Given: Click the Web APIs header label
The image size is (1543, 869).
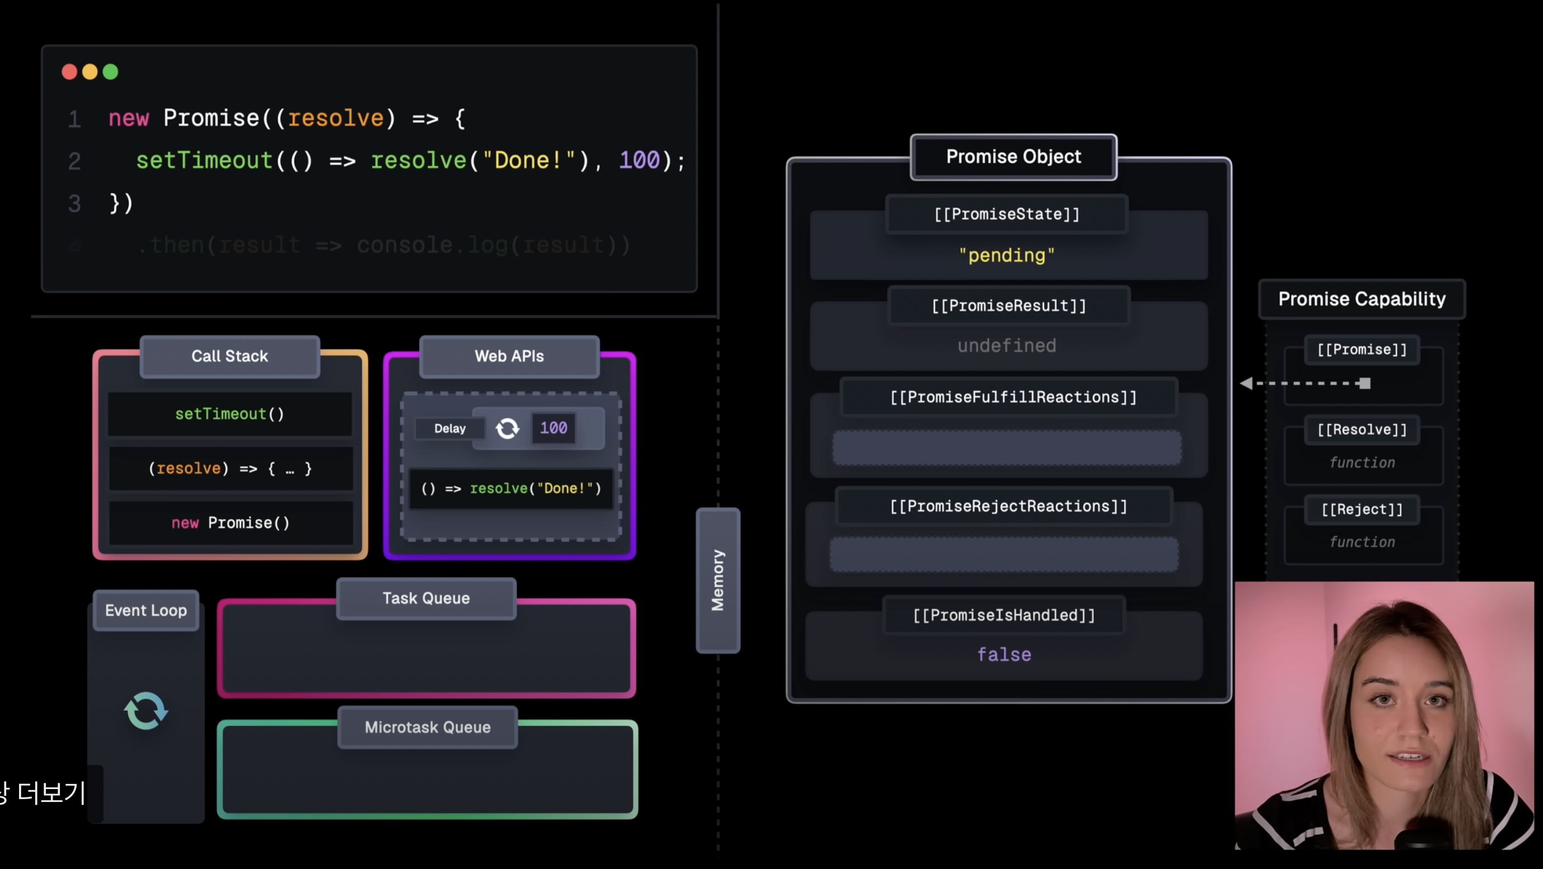Looking at the screenshot, I should (509, 356).
